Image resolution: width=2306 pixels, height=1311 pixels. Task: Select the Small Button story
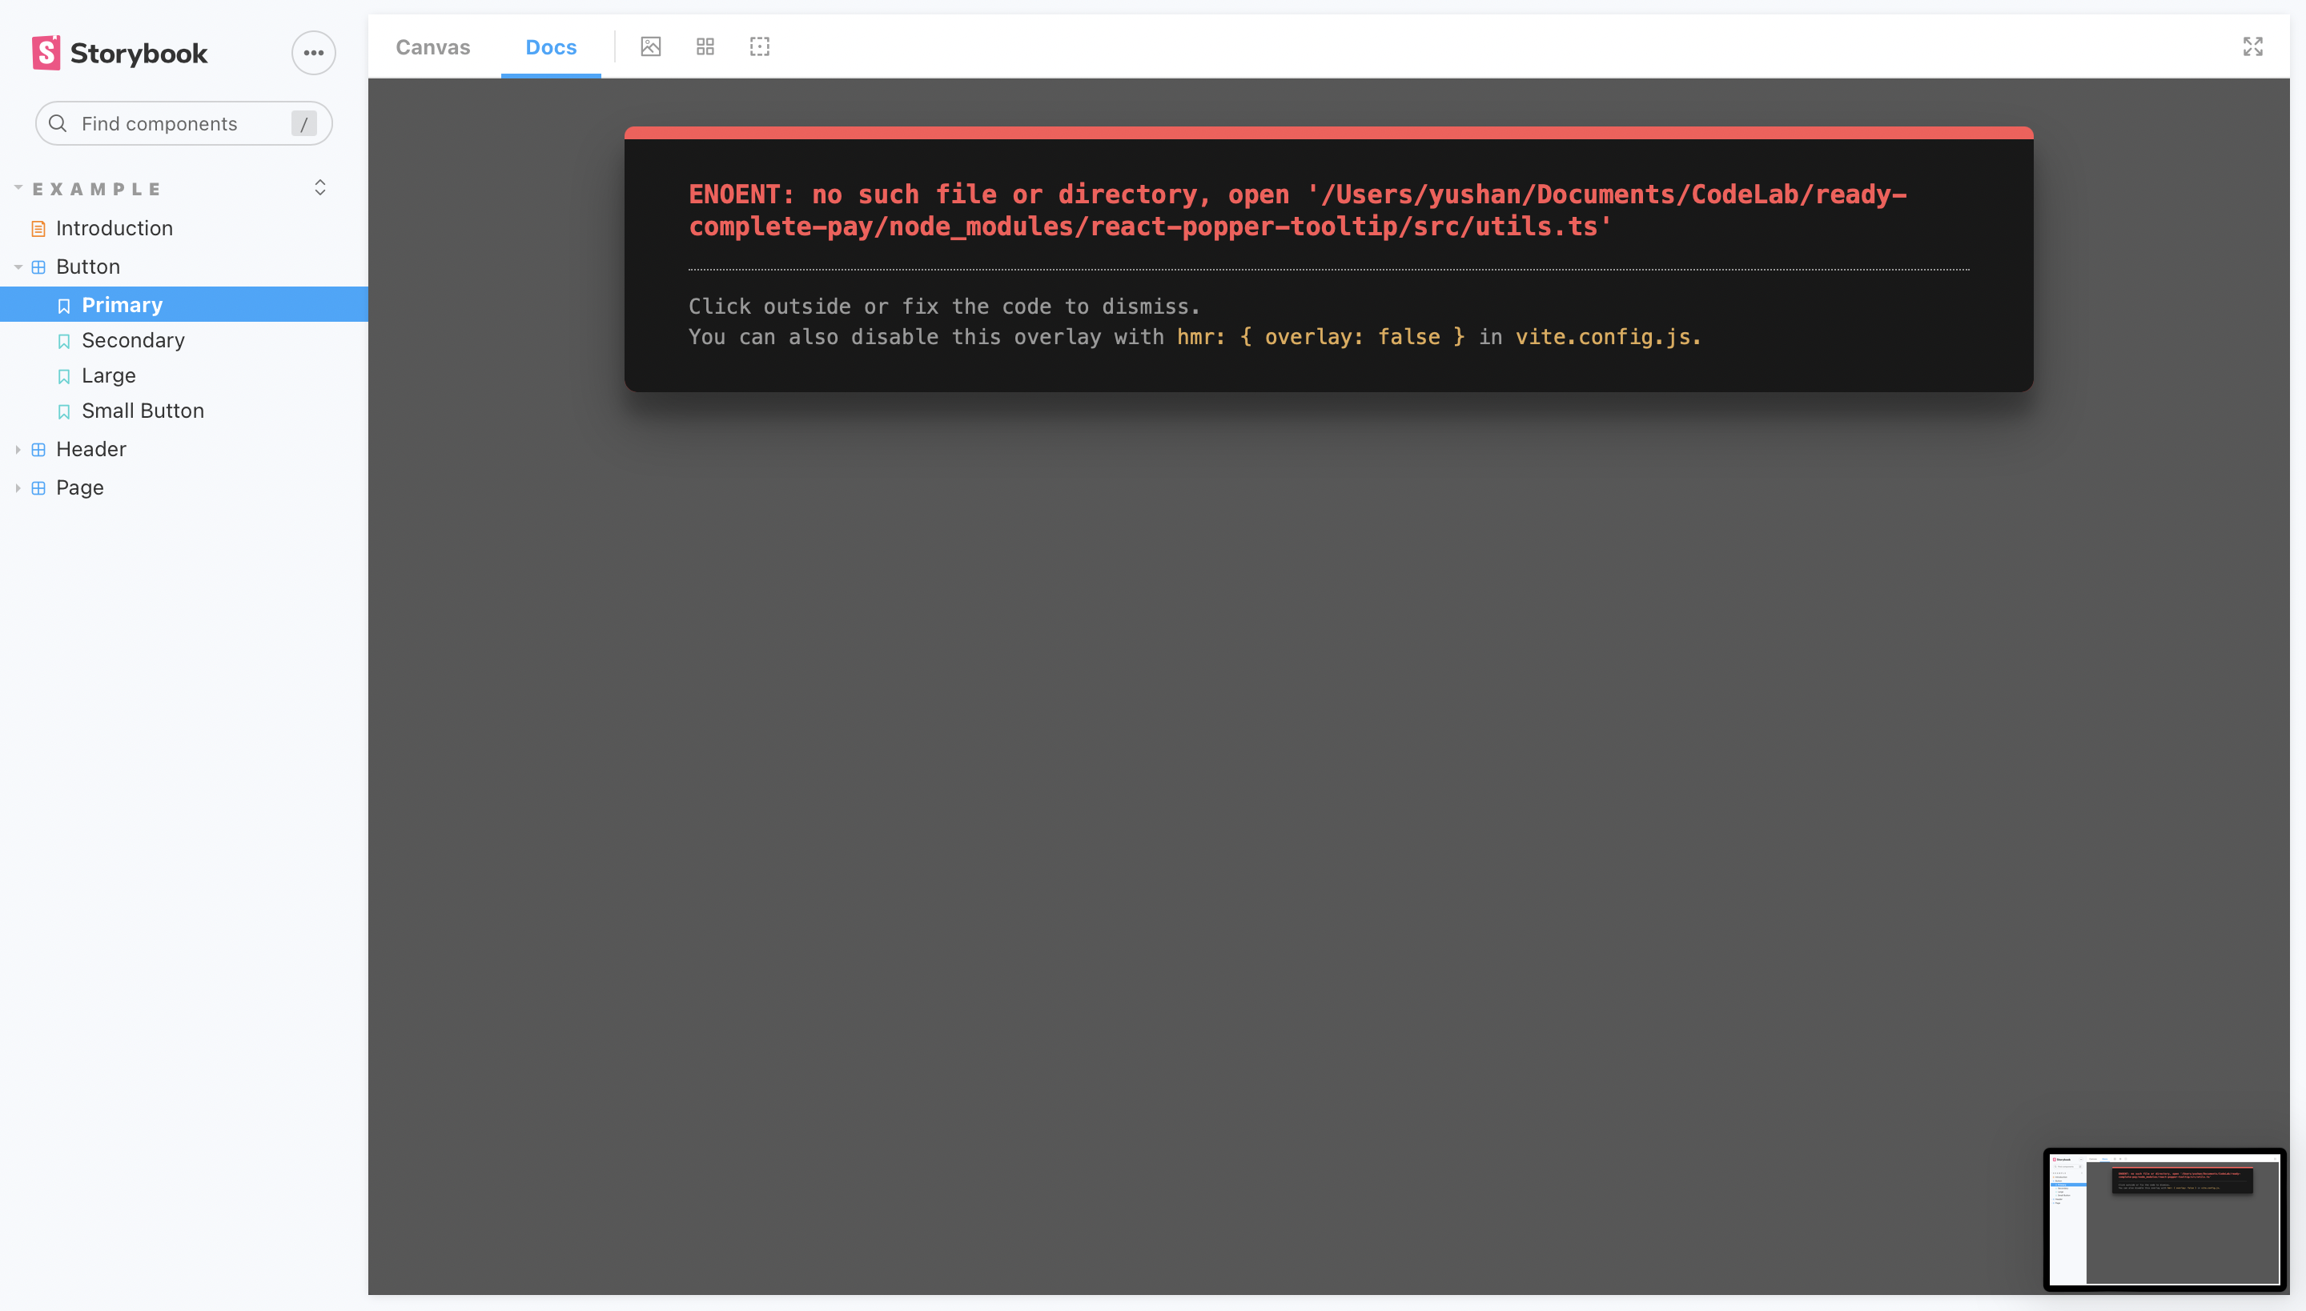[143, 411]
